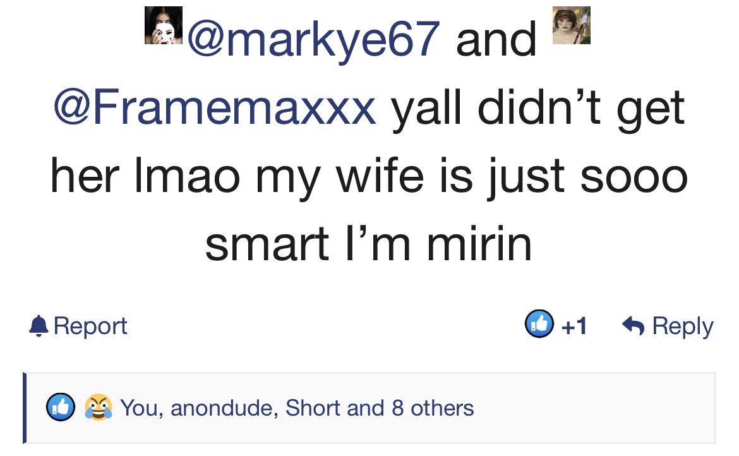Click the curved reply arrow icon
Image resolution: width=739 pixels, height=456 pixels.
[633, 325]
